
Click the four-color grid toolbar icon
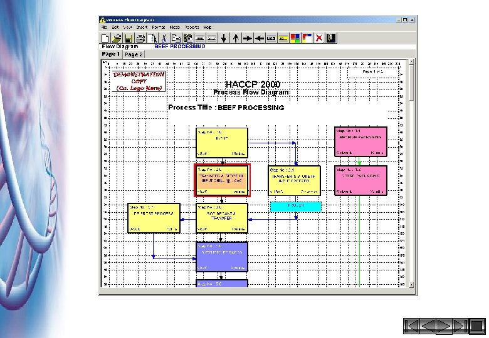click(295, 38)
